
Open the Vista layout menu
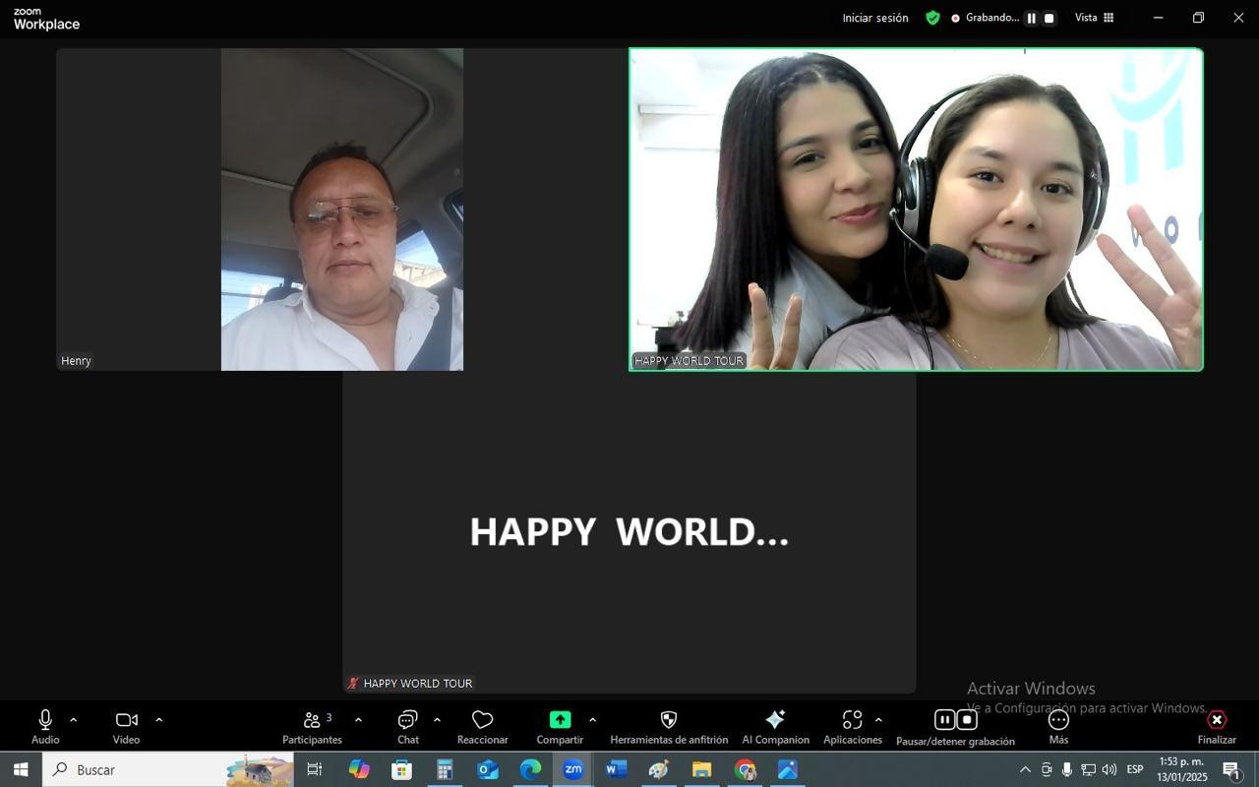1094,18
